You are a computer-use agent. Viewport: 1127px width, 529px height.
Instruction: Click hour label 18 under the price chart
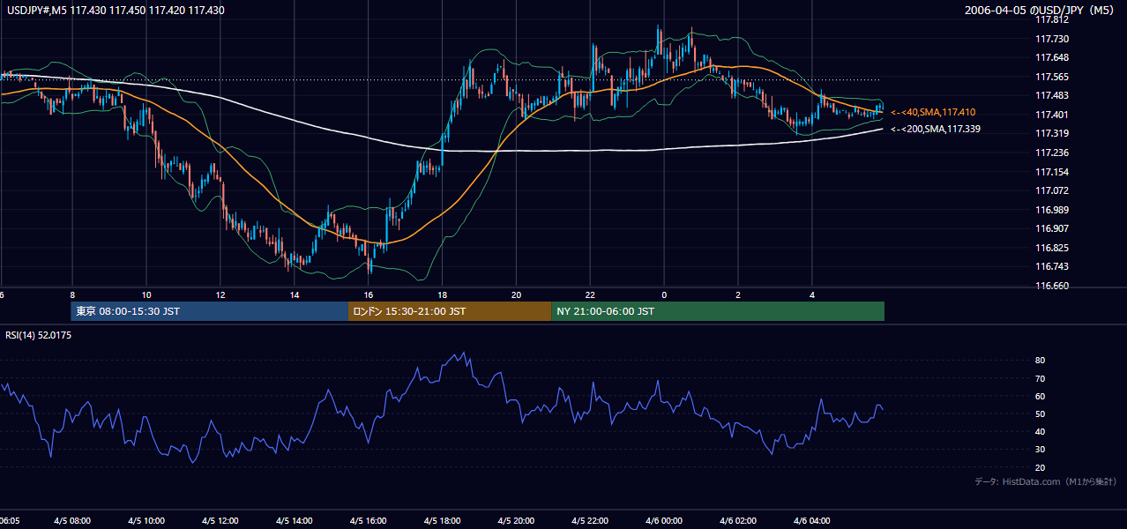click(442, 294)
